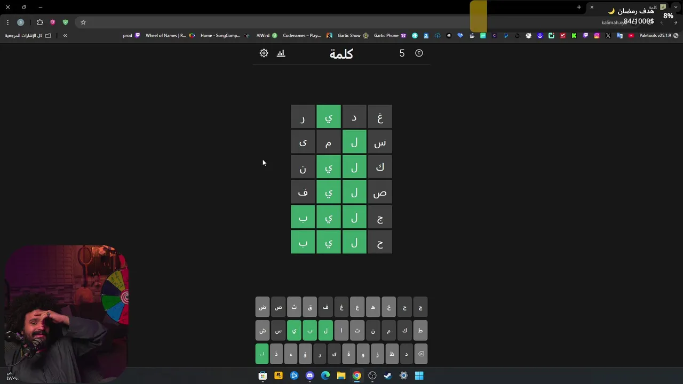Tap the ع key

pos(357,307)
